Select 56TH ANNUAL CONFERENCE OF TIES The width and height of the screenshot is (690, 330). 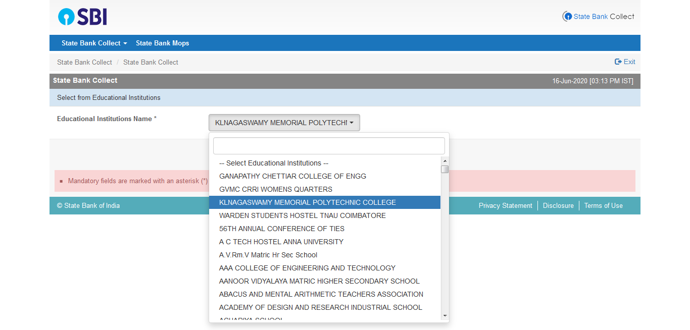325,229
